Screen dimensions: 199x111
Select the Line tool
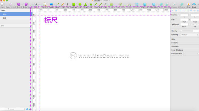[x=101, y=4]
